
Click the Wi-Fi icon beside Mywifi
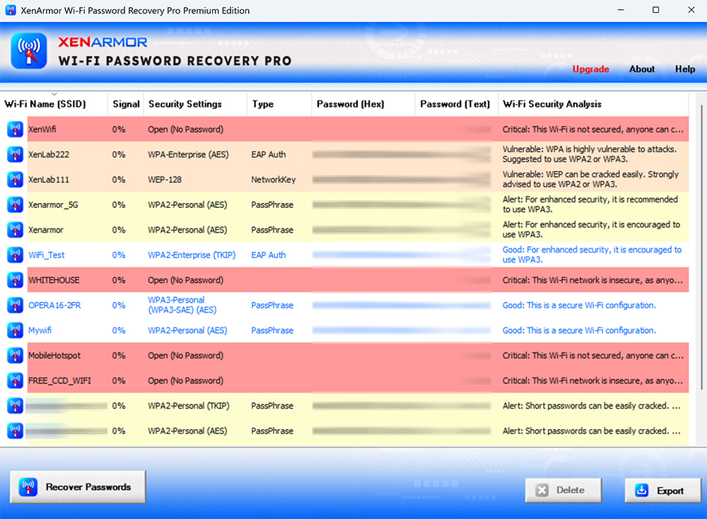tap(16, 330)
